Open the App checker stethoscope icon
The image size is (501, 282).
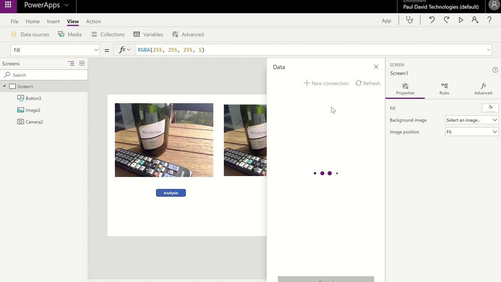click(409, 20)
